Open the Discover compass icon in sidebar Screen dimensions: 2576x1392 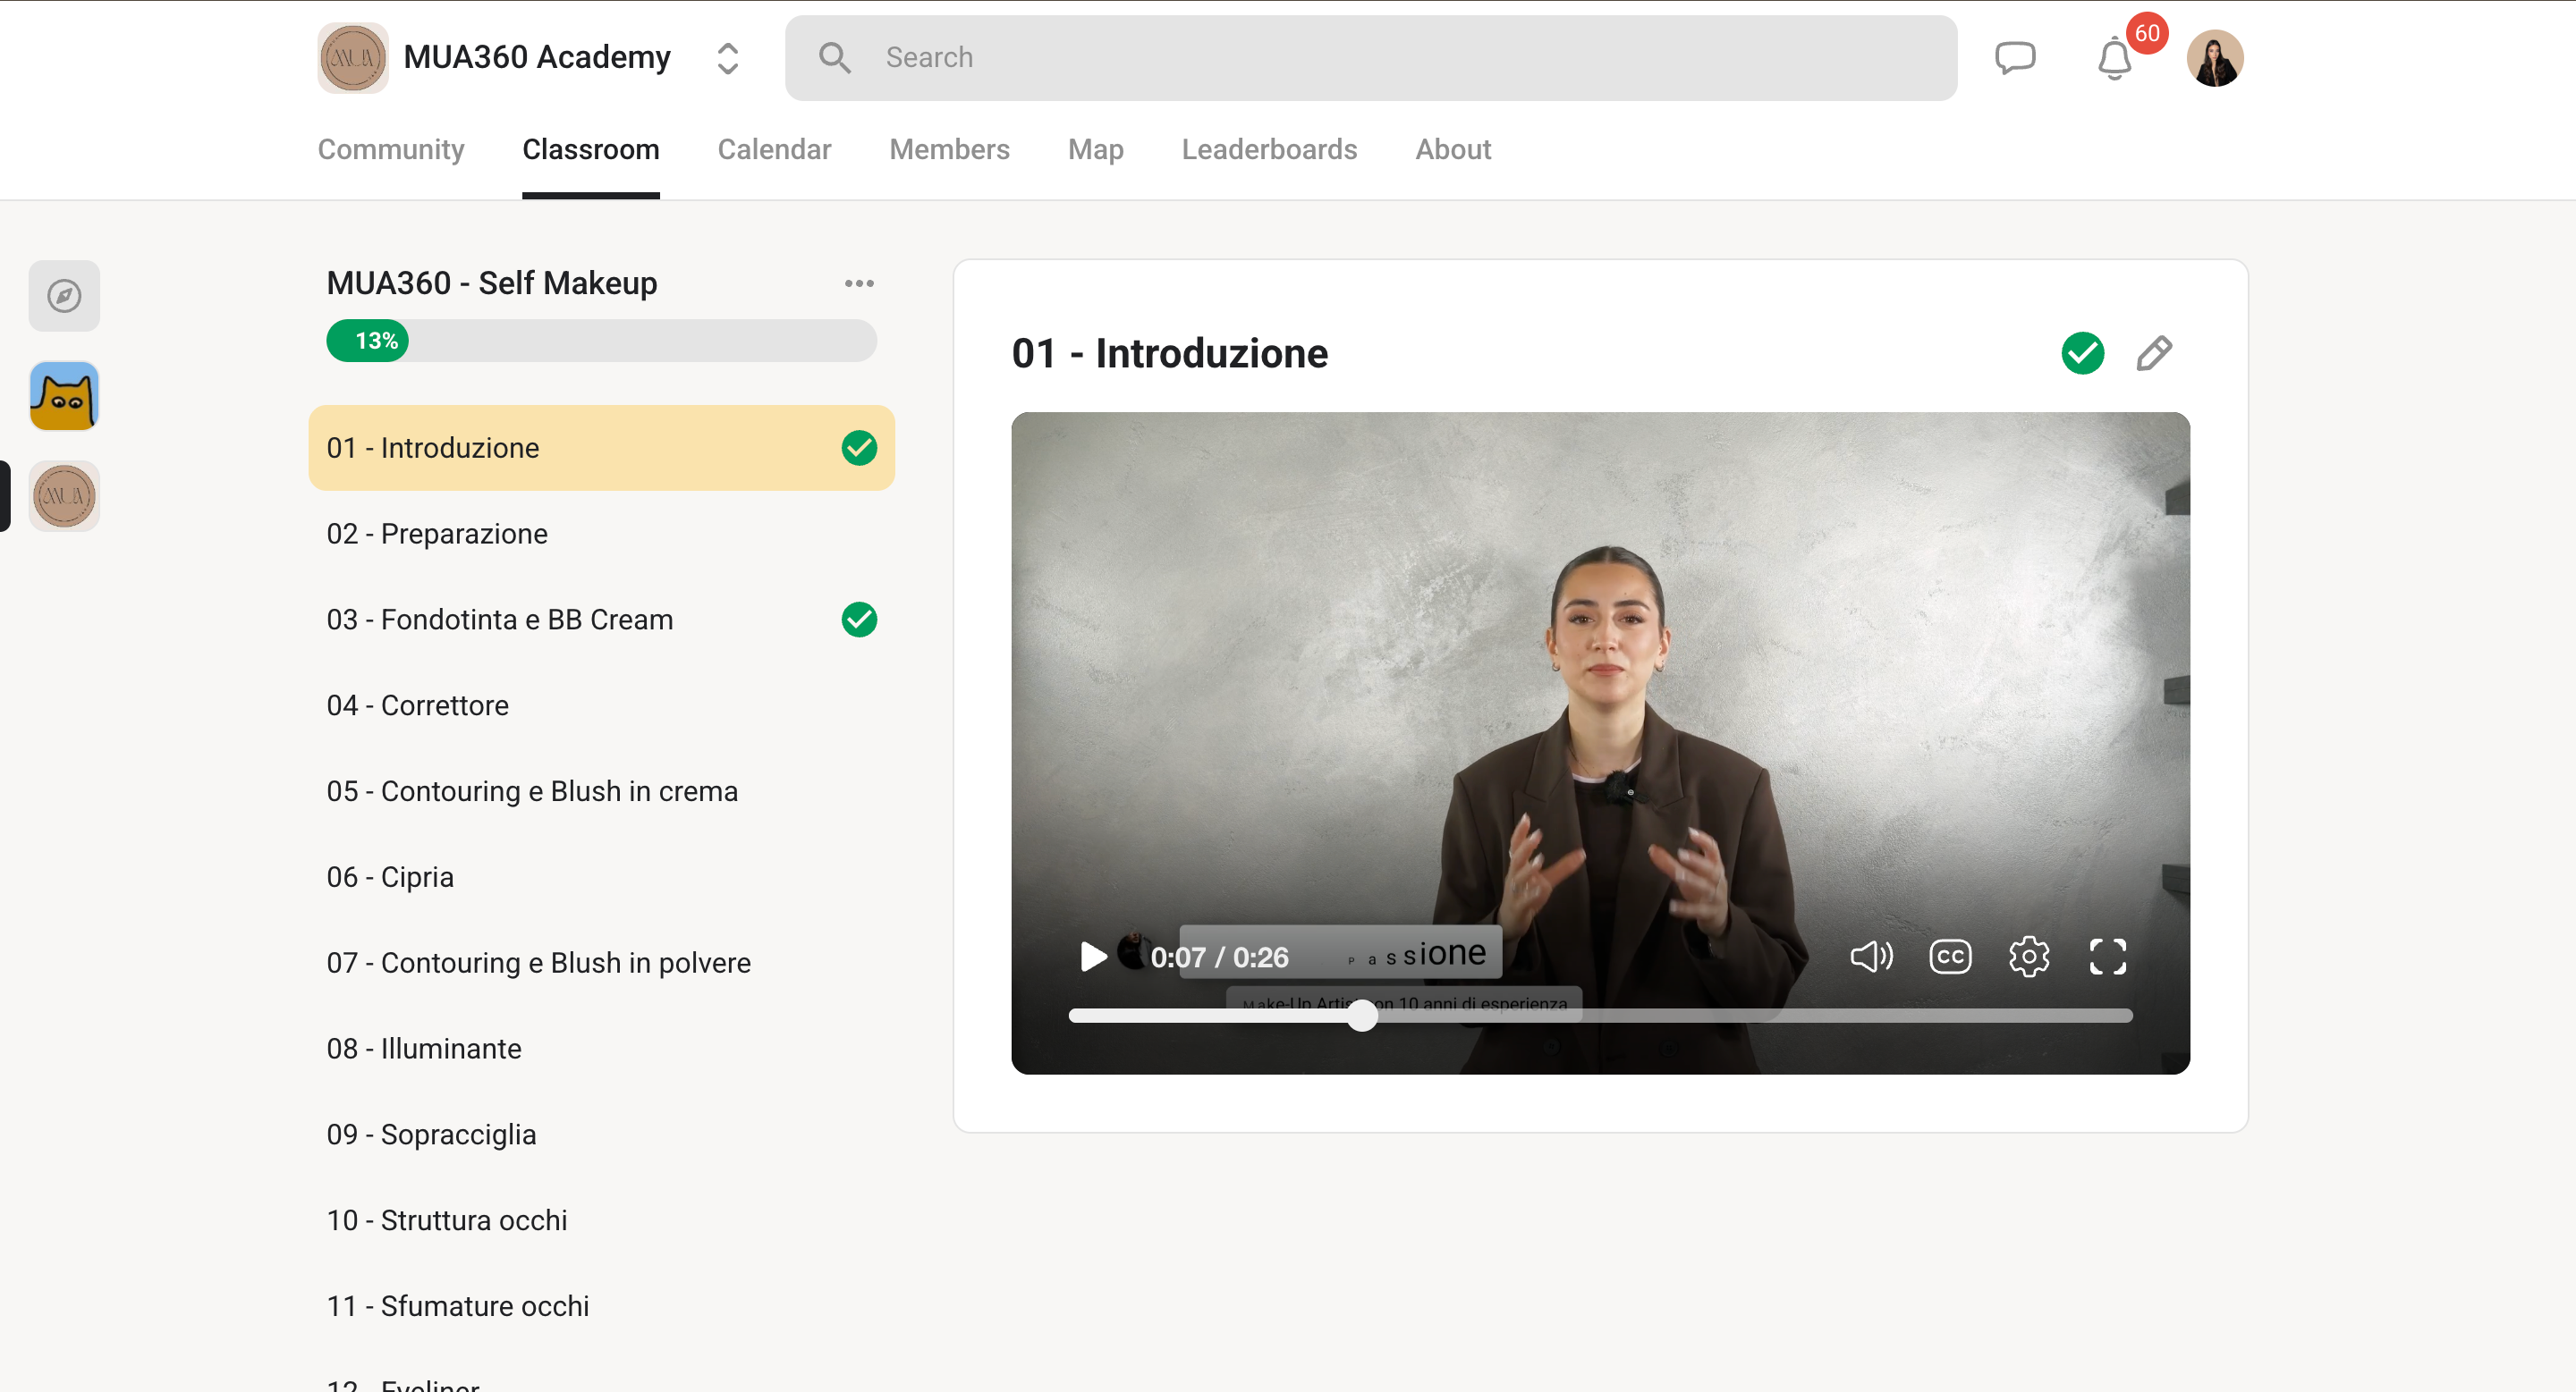[x=64, y=296]
